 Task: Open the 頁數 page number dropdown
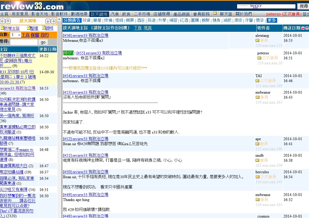[16, 35]
